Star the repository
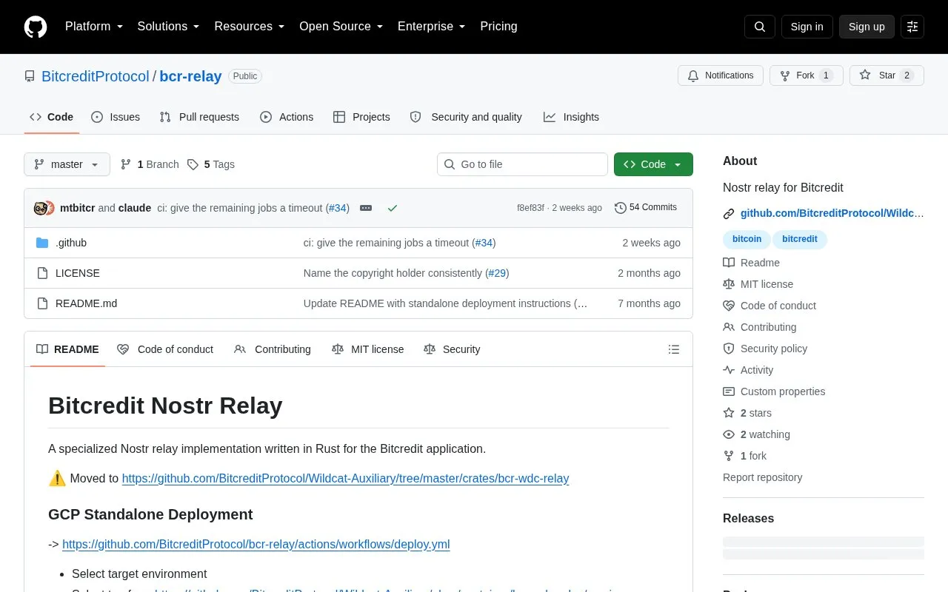The image size is (948, 592). coord(887,75)
